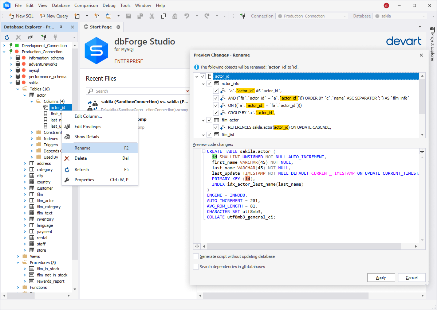Expand the Views node in Database Explorer

(x=17, y=256)
